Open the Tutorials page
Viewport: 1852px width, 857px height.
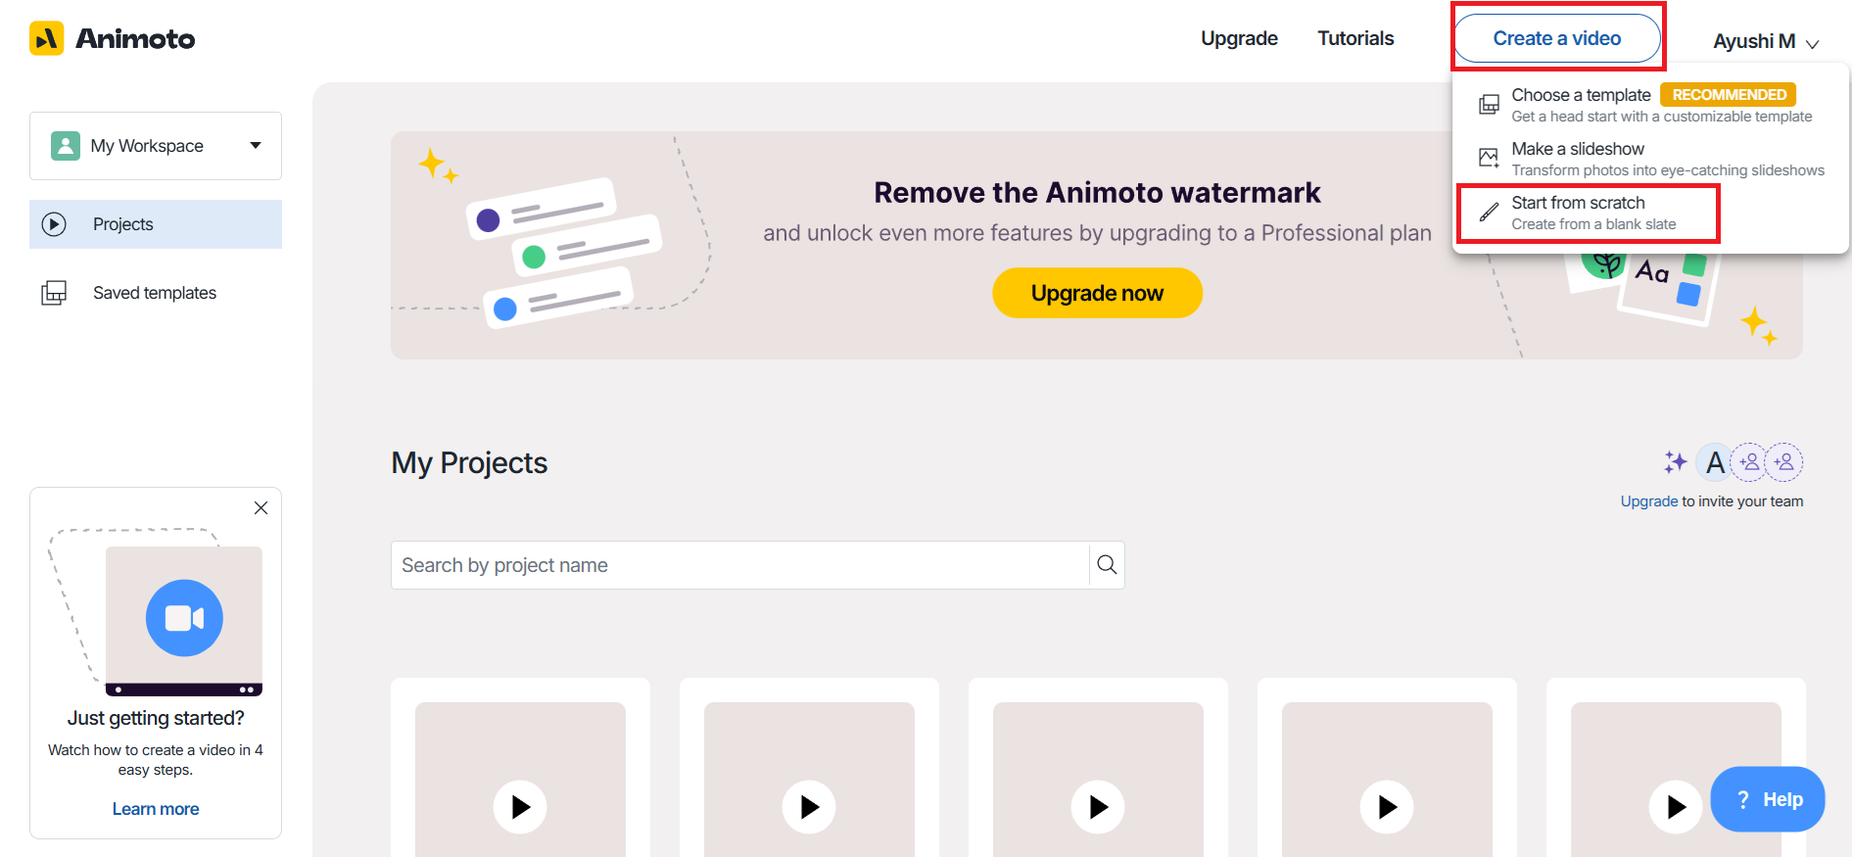tap(1355, 37)
